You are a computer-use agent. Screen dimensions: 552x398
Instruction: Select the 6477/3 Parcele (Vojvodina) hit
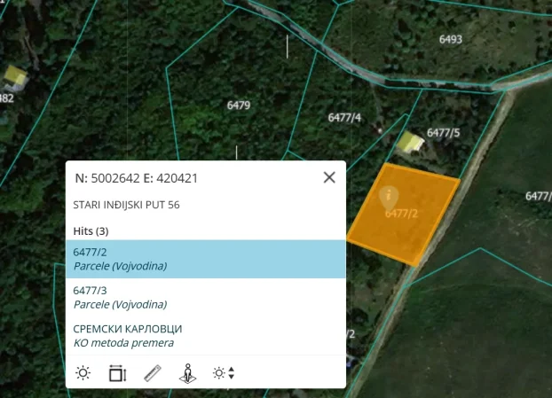(206, 297)
